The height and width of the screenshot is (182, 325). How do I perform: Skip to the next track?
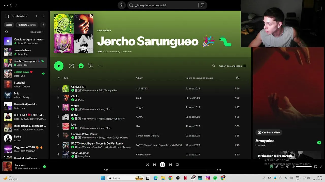pos(171,165)
